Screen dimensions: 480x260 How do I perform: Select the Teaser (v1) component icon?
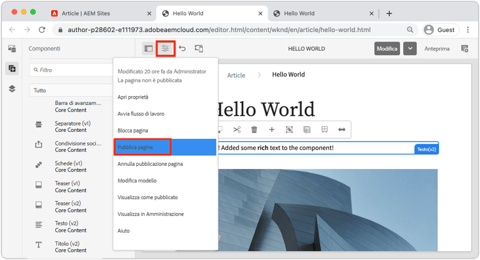point(38,184)
